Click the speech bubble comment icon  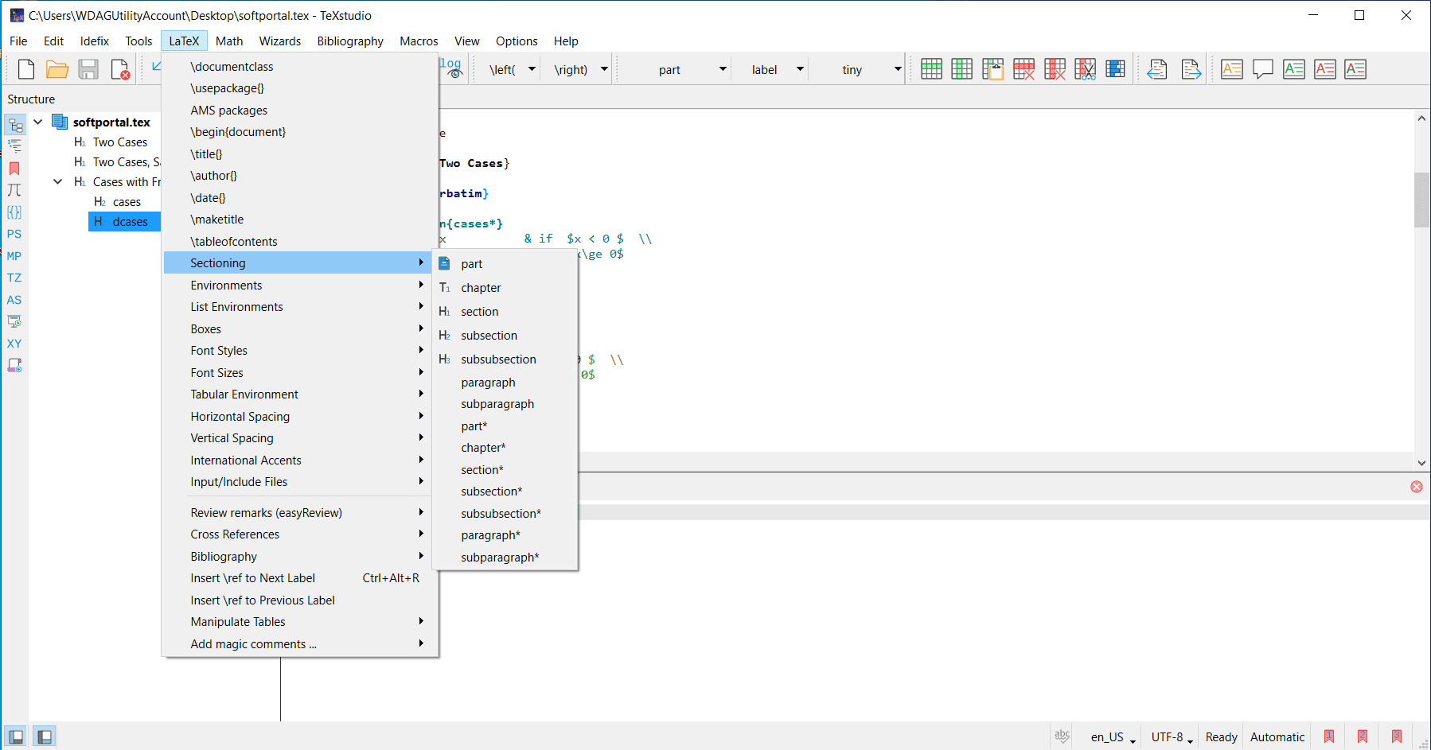[1263, 69]
